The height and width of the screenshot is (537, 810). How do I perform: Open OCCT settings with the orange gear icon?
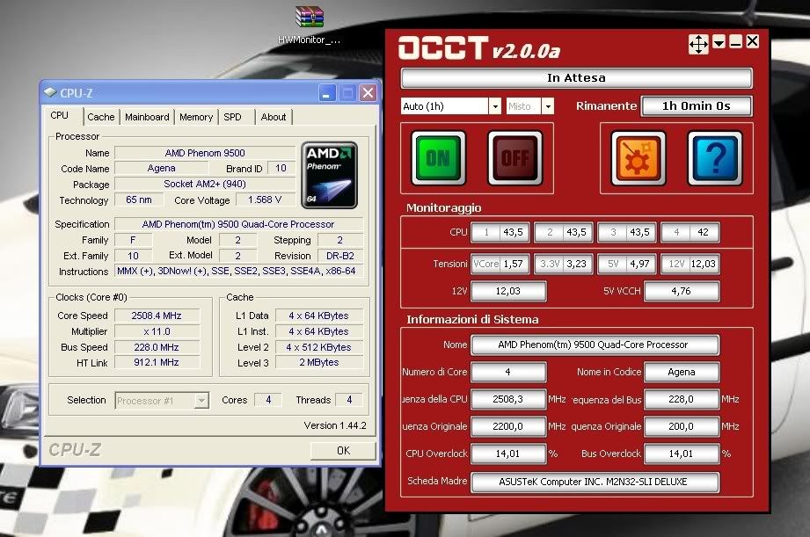coord(638,158)
